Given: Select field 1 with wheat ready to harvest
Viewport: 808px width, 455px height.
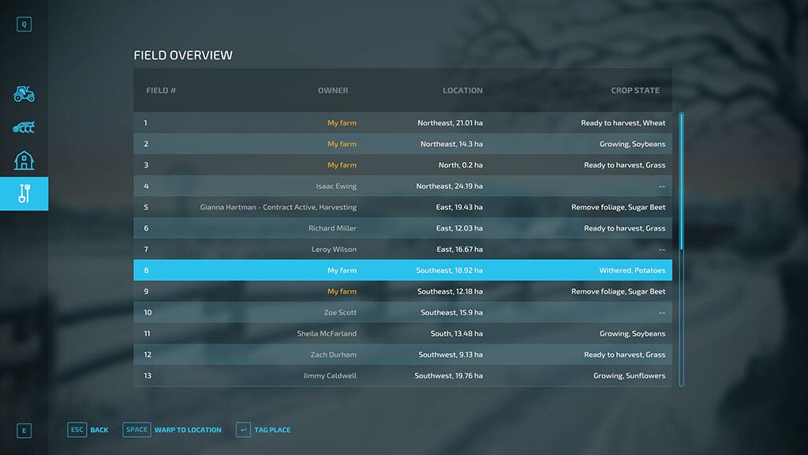Looking at the screenshot, I should point(403,122).
